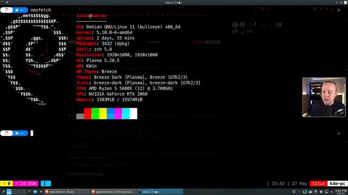The height and width of the screenshot is (195, 348).
Task: Click the terminal cursor on the empty prompt
Action: pyautogui.click(x=32, y=133)
